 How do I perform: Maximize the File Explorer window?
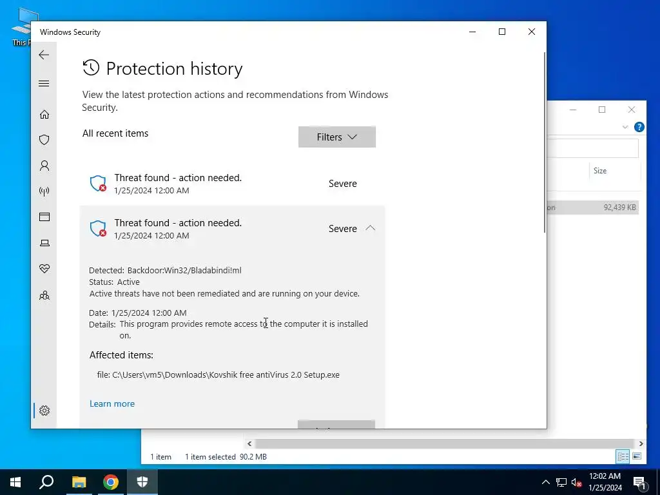tap(602, 110)
